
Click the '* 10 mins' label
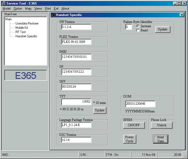pos(99,103)
